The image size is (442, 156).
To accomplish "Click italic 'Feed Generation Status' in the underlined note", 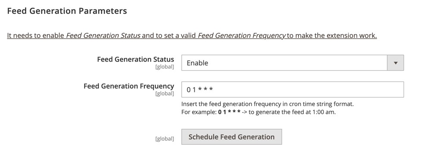I will (103, 36).
